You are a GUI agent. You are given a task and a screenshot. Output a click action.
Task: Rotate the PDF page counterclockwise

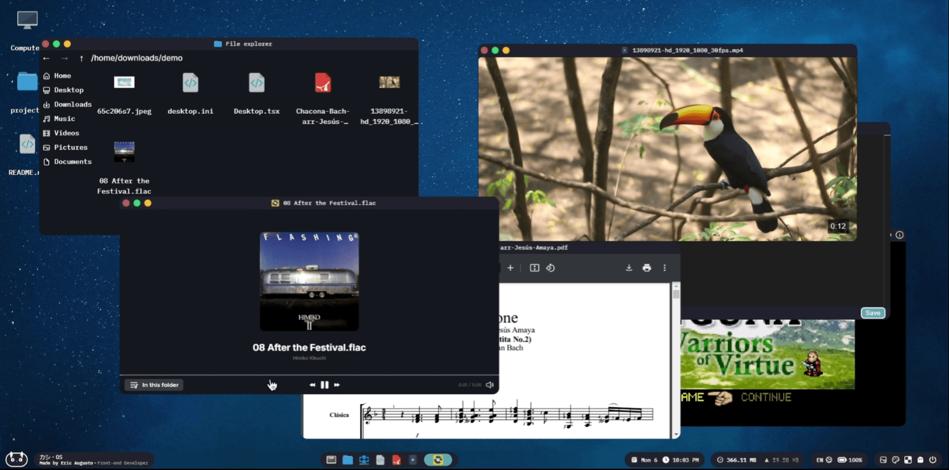551,268
